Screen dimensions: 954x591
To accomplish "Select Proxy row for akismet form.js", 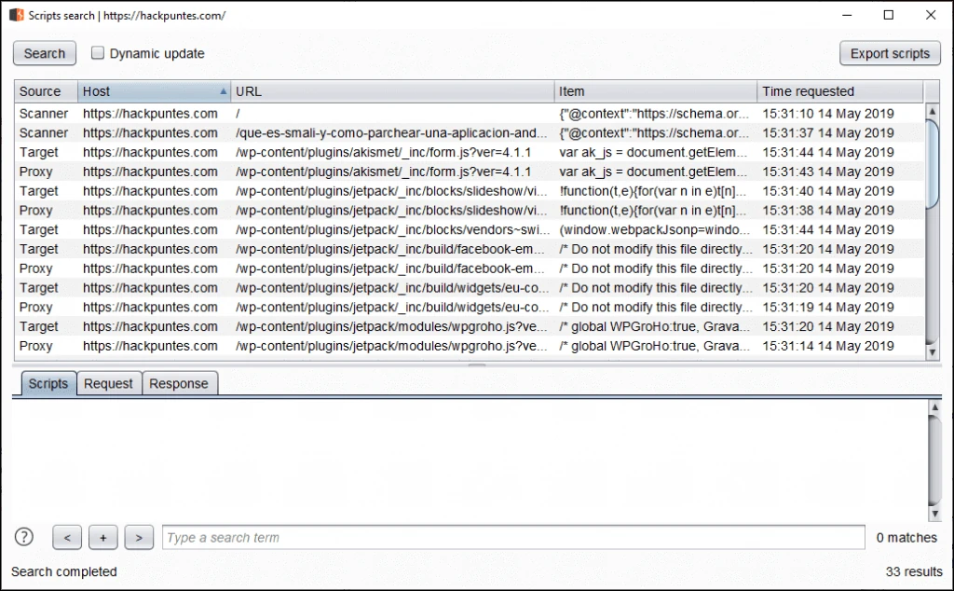I will [470, 172].
